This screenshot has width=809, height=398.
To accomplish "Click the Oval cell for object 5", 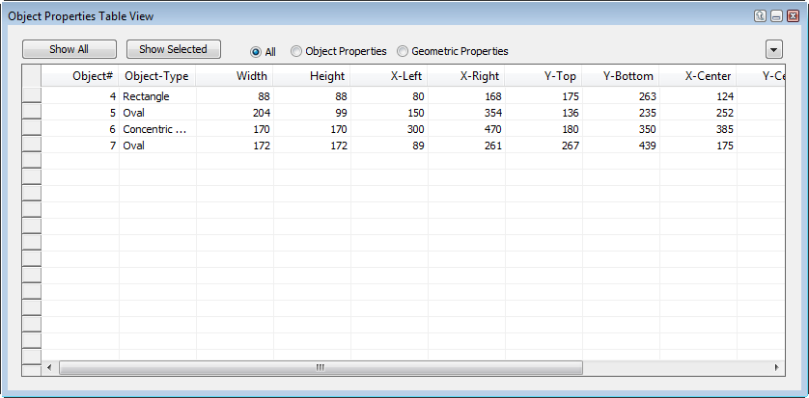I will (156, 112).
